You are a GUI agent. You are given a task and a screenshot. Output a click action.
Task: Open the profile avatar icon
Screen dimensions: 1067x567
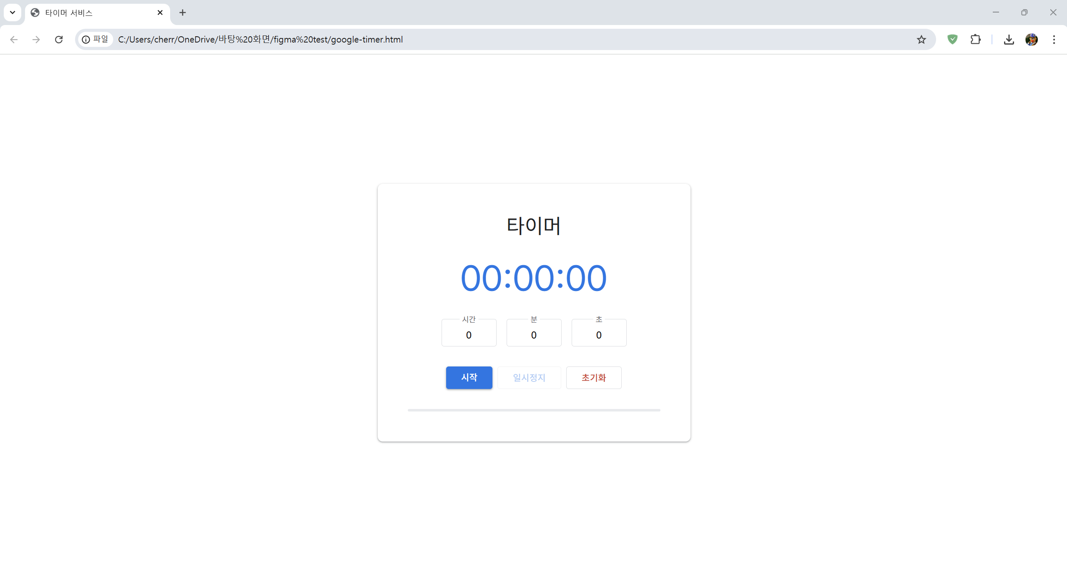coord(1031,40)
